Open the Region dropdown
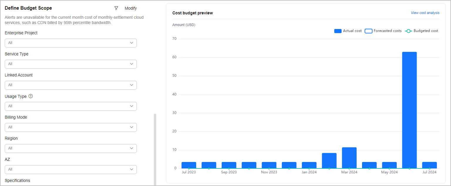Image resolution: width=451 pixels, height=186 pixels. point(71,148)
